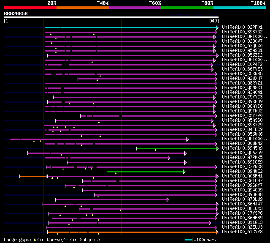Click the purple arrowhead ending the A7PKK5 alignment
The height and width of the screenshot is (243, 270).
tap(169, 158)
